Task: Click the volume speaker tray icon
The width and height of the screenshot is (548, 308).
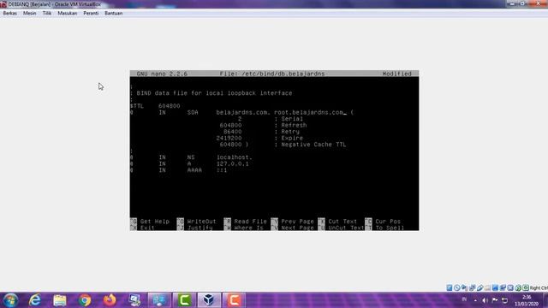Action: (x=485, y=300)
